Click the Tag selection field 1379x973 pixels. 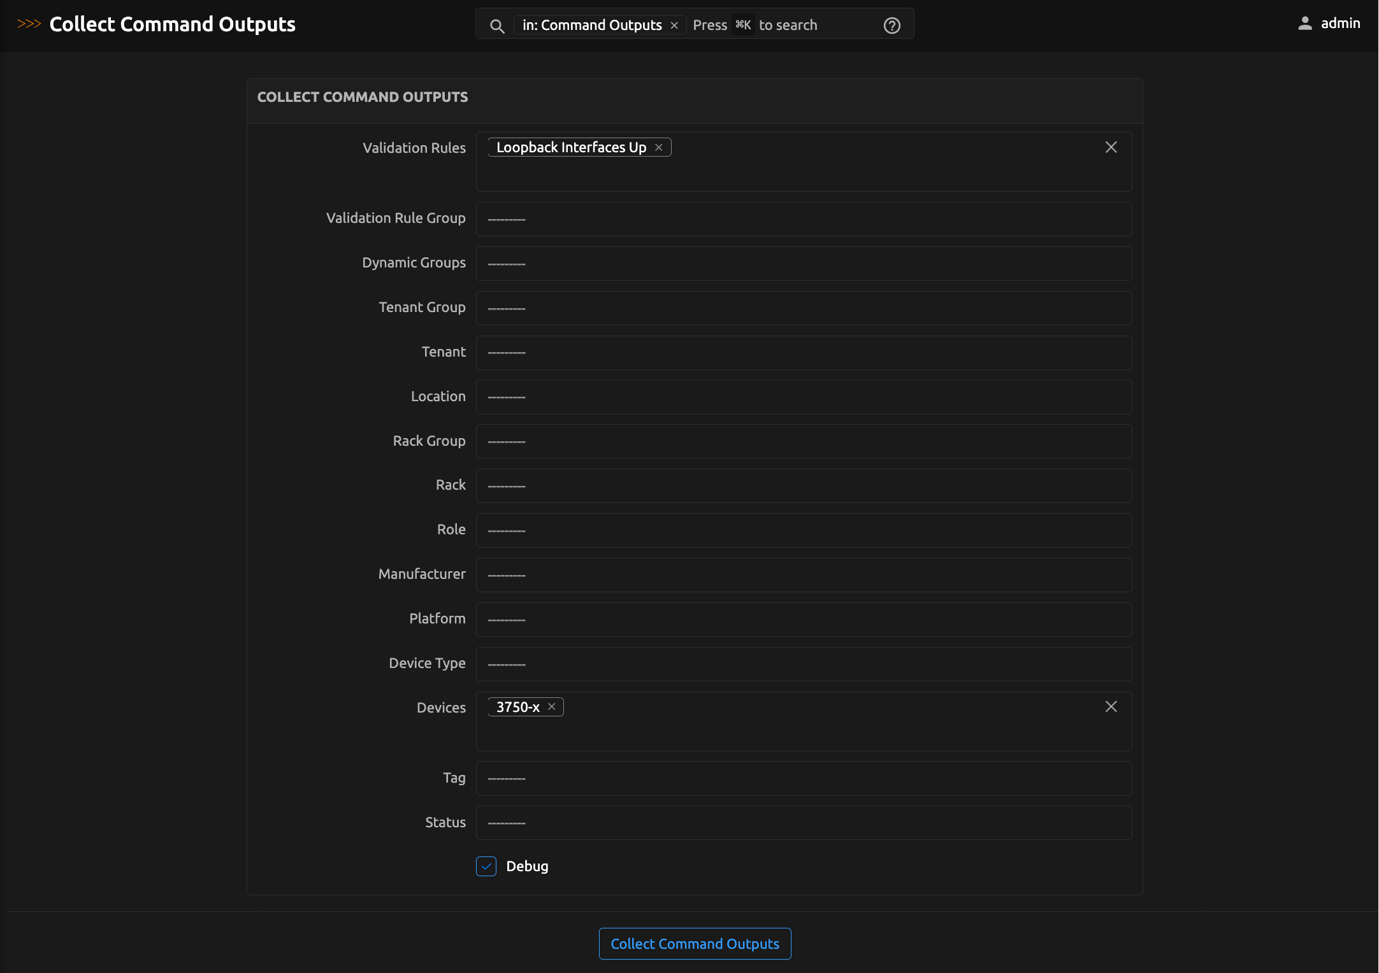click(x=803, y=778)
